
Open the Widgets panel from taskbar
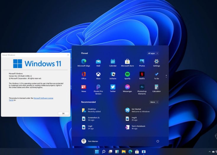point(117,151)
